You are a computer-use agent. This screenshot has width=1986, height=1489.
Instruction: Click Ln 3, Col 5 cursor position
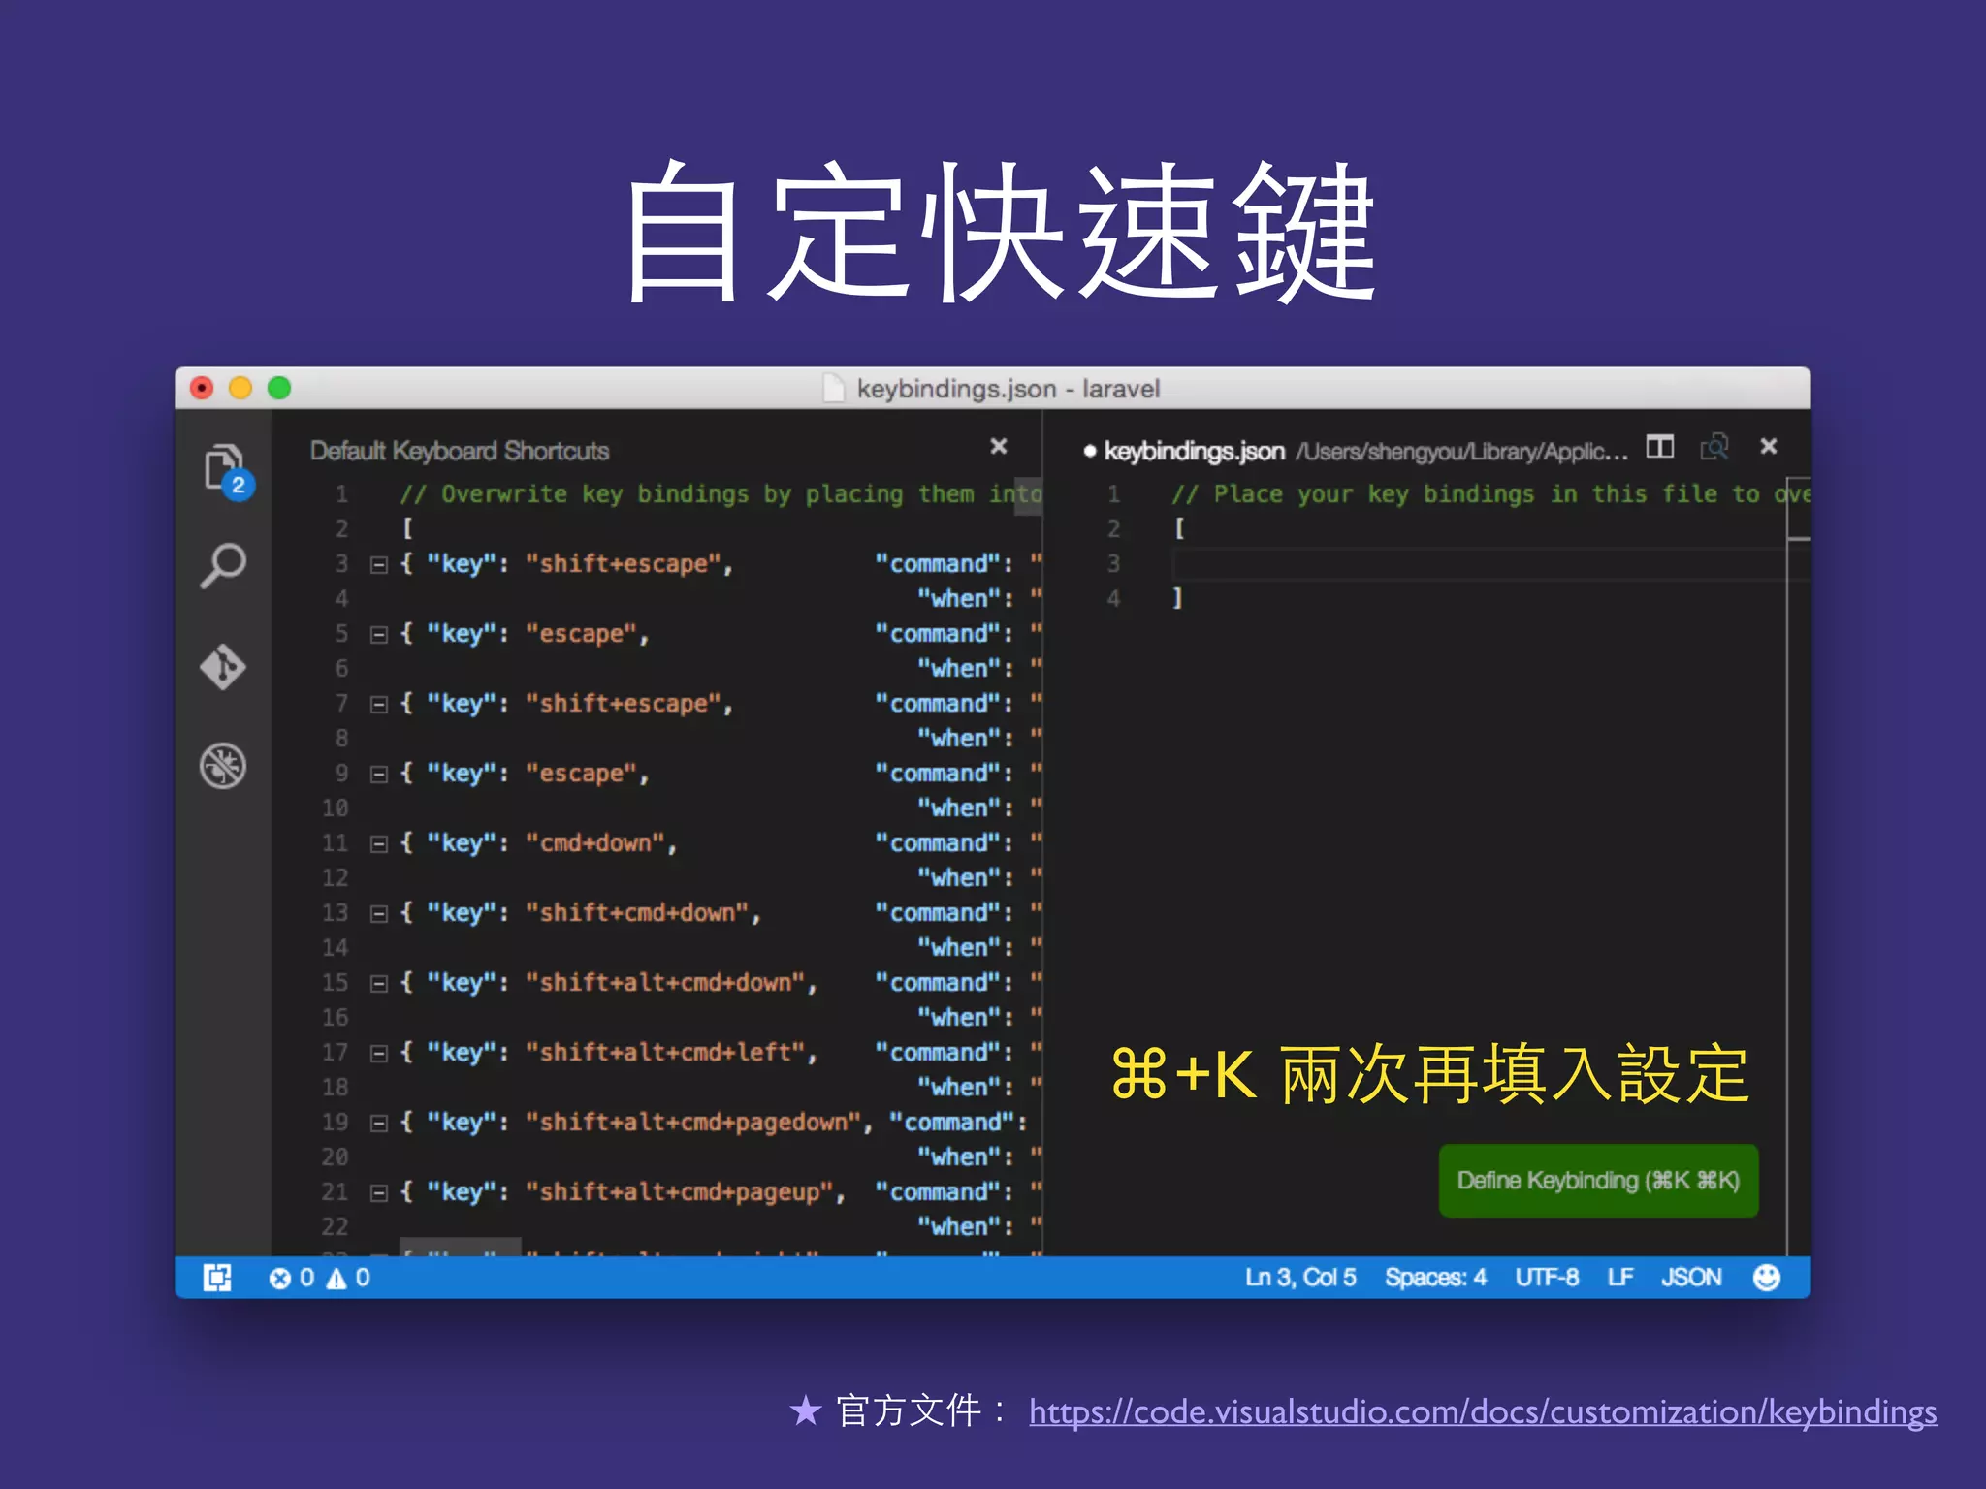pos(1300,1278)
